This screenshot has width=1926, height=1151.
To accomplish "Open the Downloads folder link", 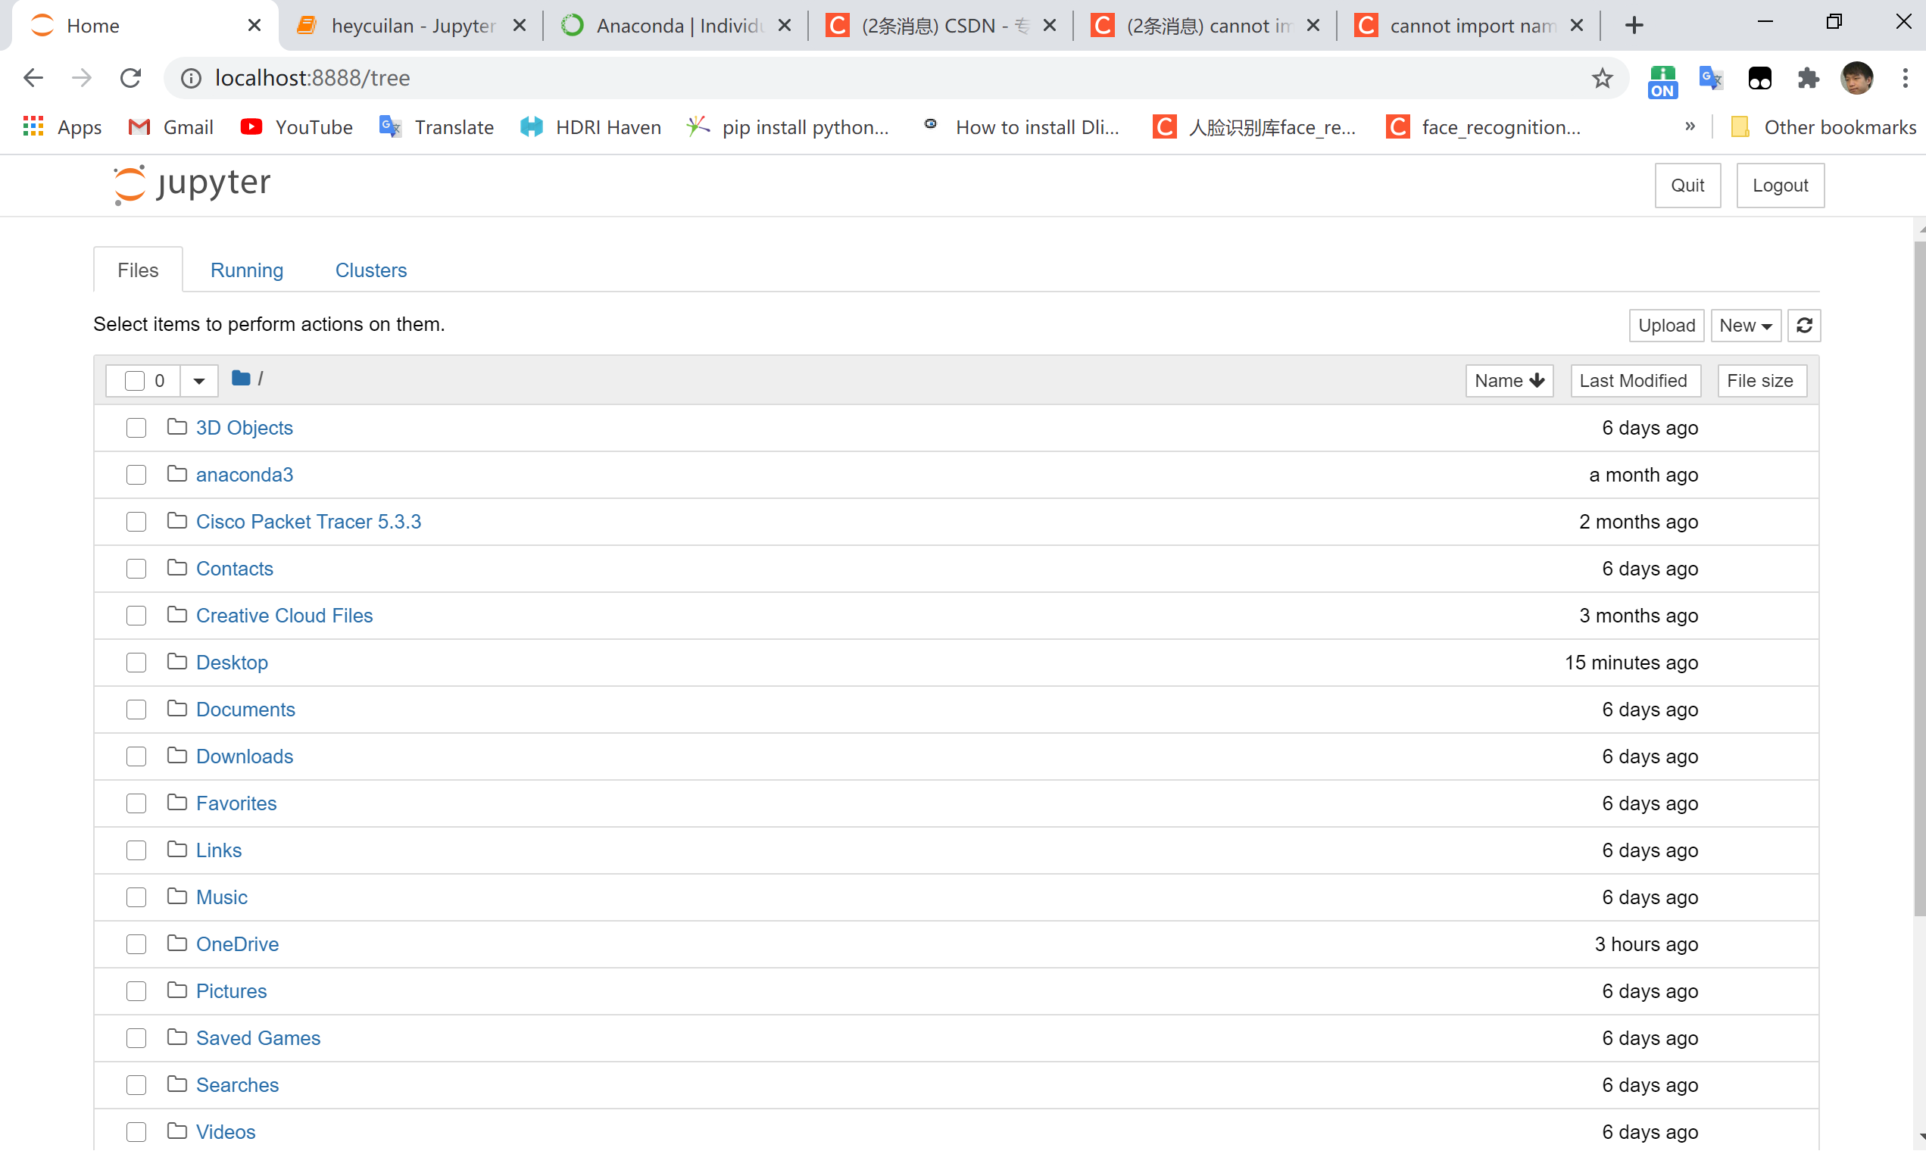I will pyautogui.click(x=245, y=756).
